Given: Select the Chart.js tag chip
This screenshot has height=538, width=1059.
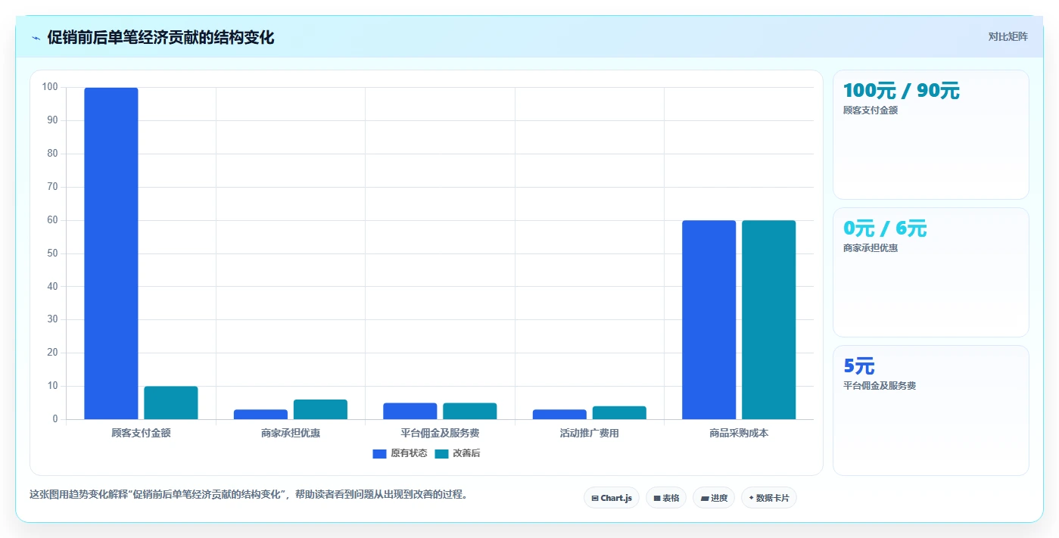Looking at the screenshot, I should [612, 498].
